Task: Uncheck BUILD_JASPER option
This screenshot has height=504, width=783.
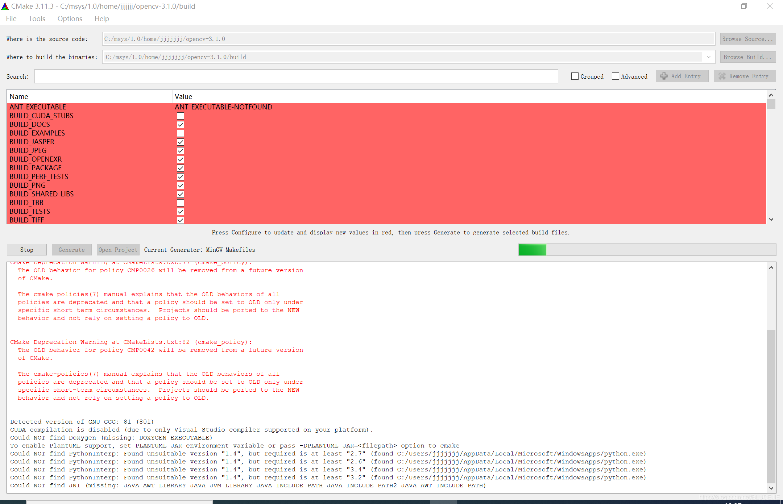Action: coord(181,142)
